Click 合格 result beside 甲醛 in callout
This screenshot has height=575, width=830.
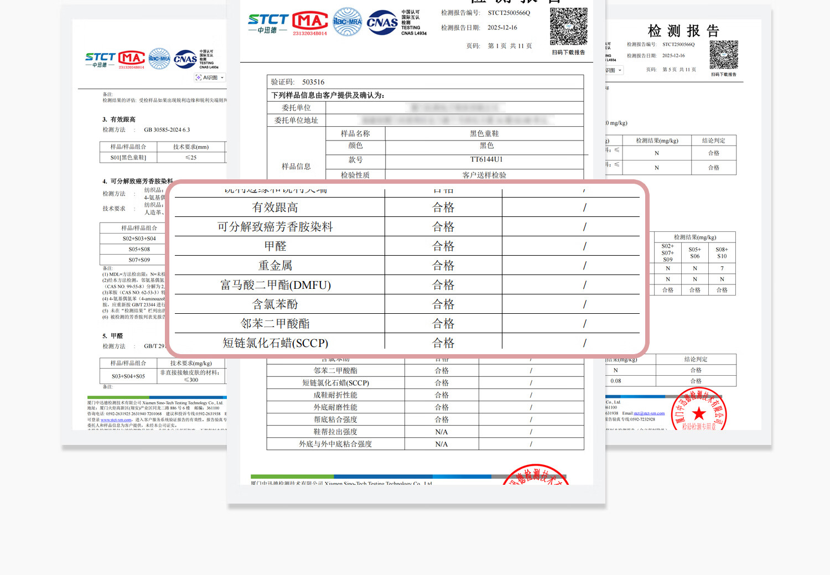[443, 246]
